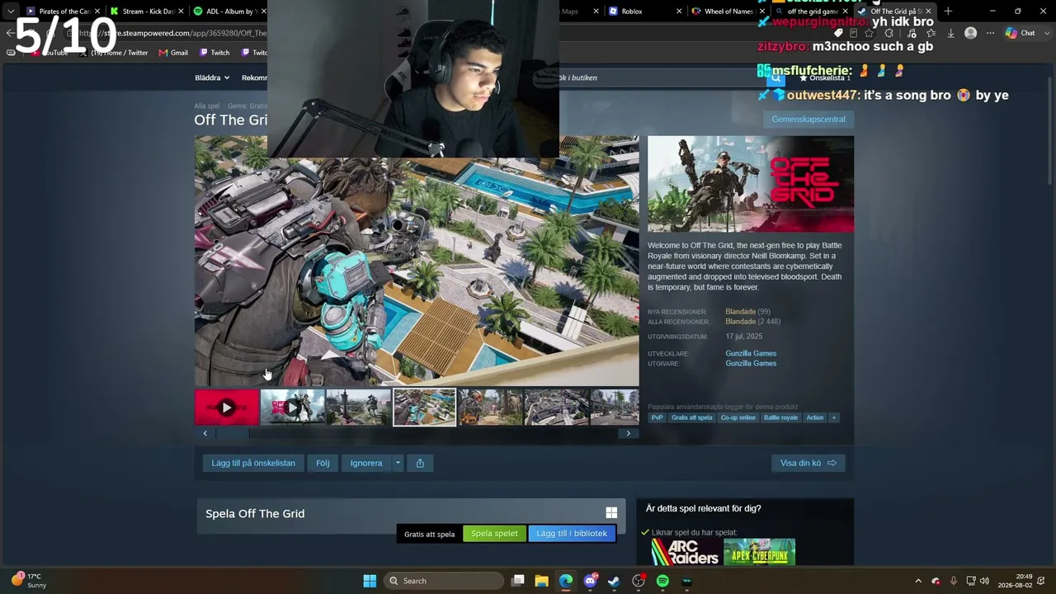
Task: Click the screenshot strip scrollbar handle
Action: point(233,433)
